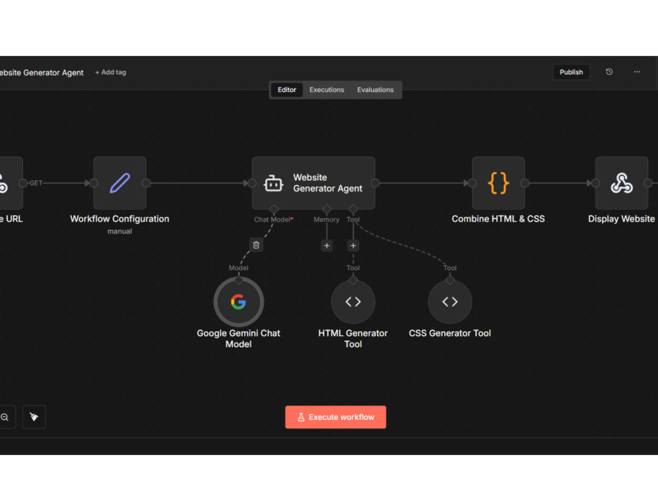
Task: Switch to the Editor tab
Action: (287, 89)
